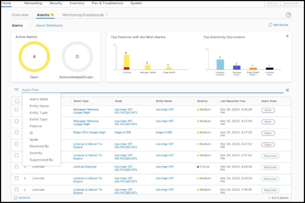Open the Edge CPU Usage High event
The image size is (305, 203).
coord(89,132)
